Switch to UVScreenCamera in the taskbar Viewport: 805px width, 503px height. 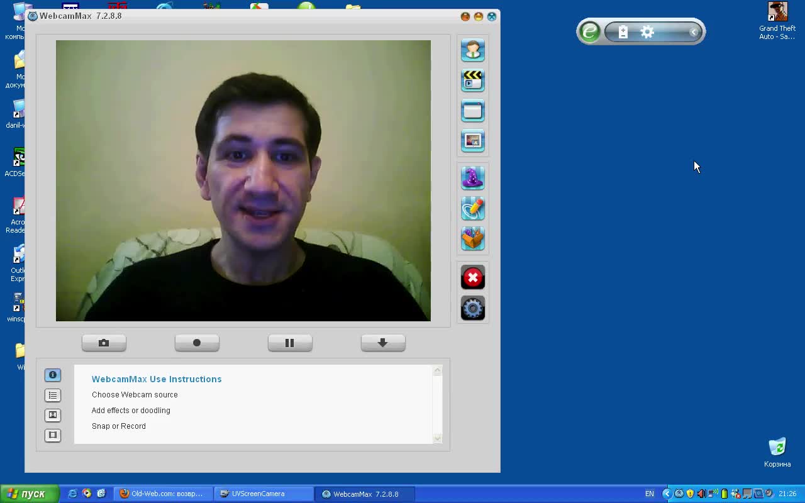pos(263,494)
